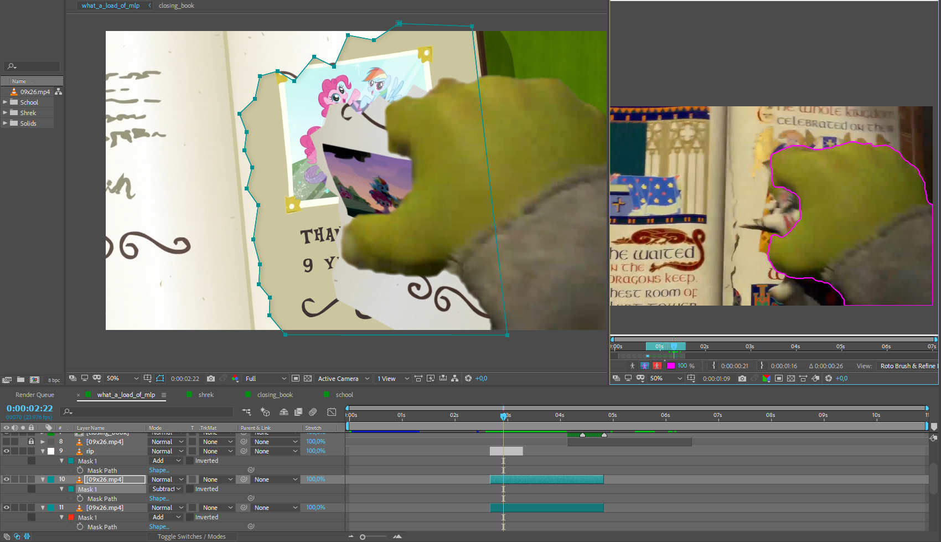Viewport: 941px width, 542px height.
Task: Switch to the Render Queue tab
Action: click(x=35, y=395)
